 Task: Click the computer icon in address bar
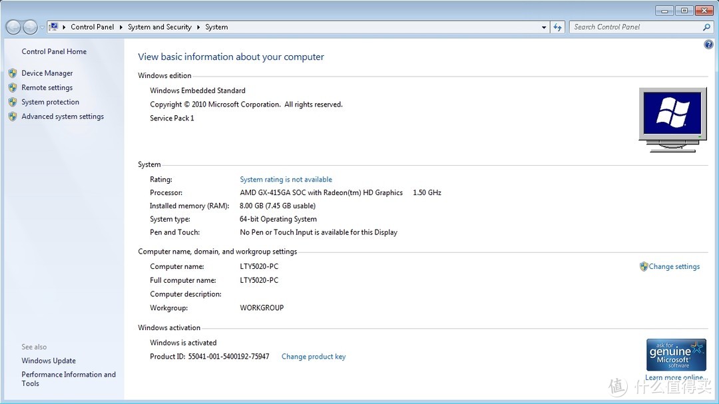54,27
